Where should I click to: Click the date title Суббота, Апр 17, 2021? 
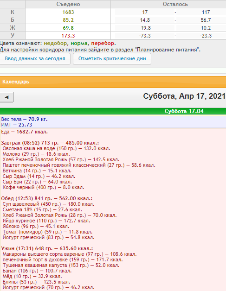(x=184, y=96)
